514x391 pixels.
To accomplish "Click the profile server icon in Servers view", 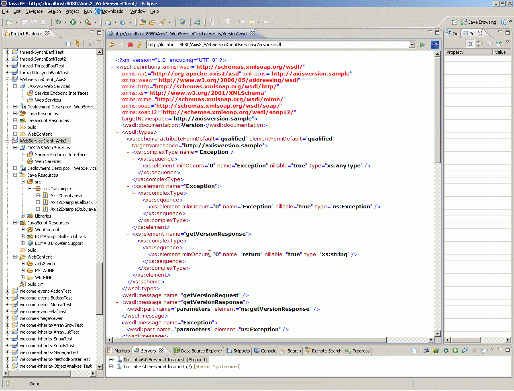I will [x=465, y=350].
